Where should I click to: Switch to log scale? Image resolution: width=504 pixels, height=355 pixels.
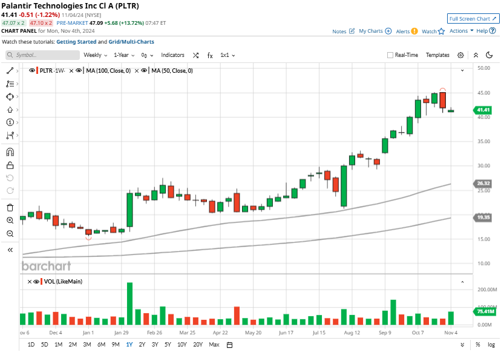(x=491, y=345)
